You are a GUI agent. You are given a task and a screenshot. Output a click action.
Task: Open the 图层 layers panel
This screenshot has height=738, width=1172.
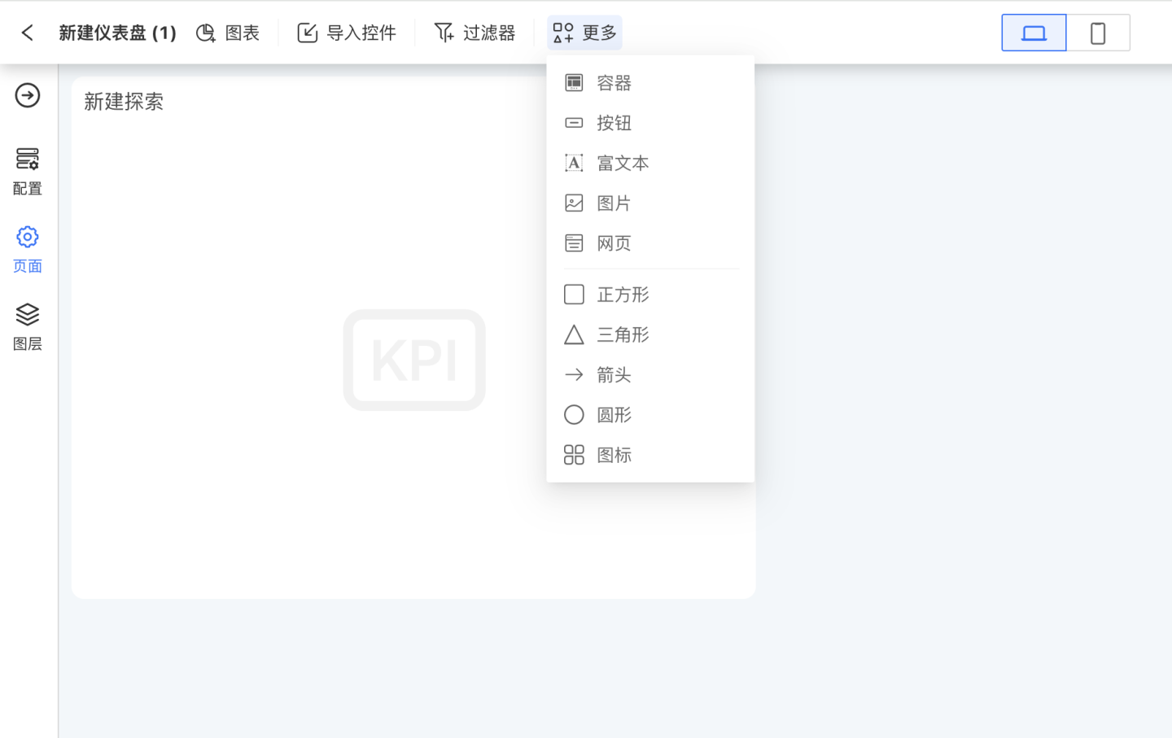(28, 326)
